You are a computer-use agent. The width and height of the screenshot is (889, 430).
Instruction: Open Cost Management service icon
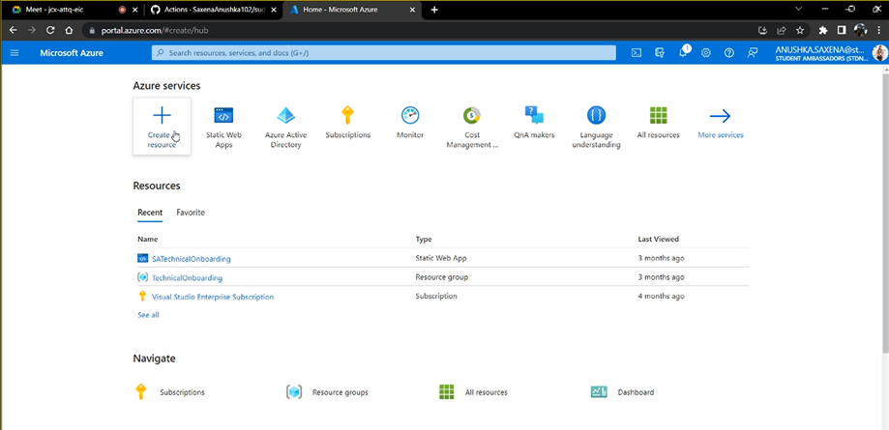(x=472, y=116)
